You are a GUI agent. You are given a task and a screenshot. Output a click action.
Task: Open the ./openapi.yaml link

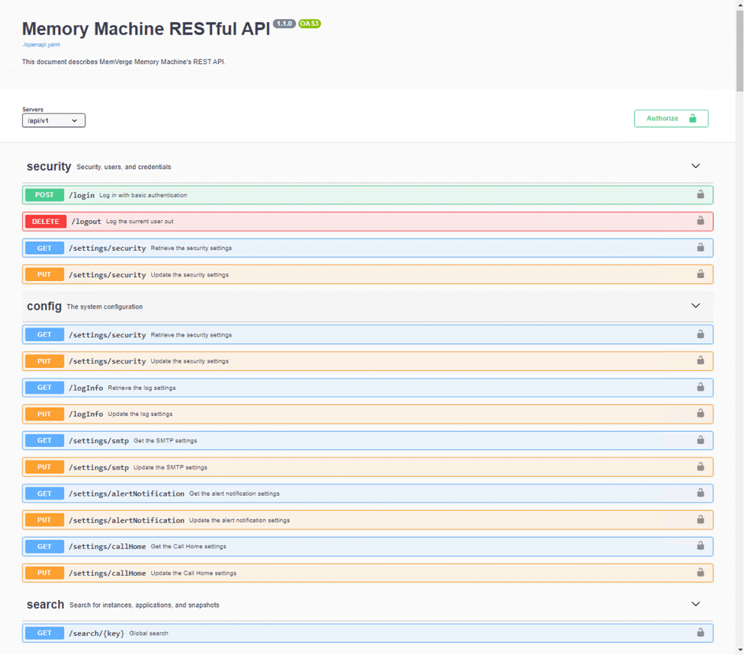tap(41, 45)
